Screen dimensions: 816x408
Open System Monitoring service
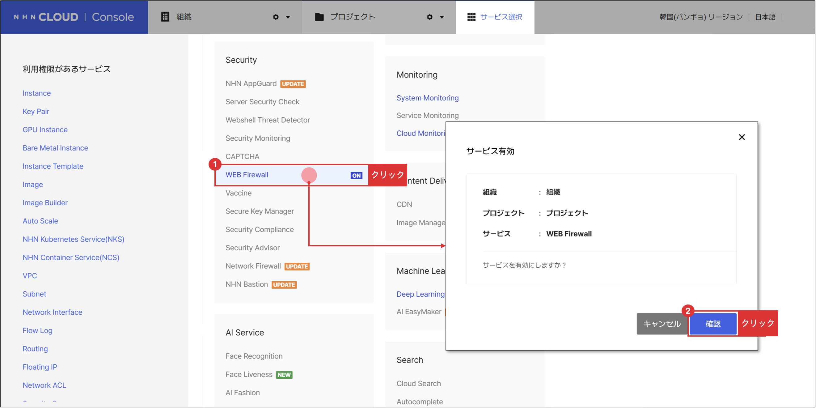point(427,98)
